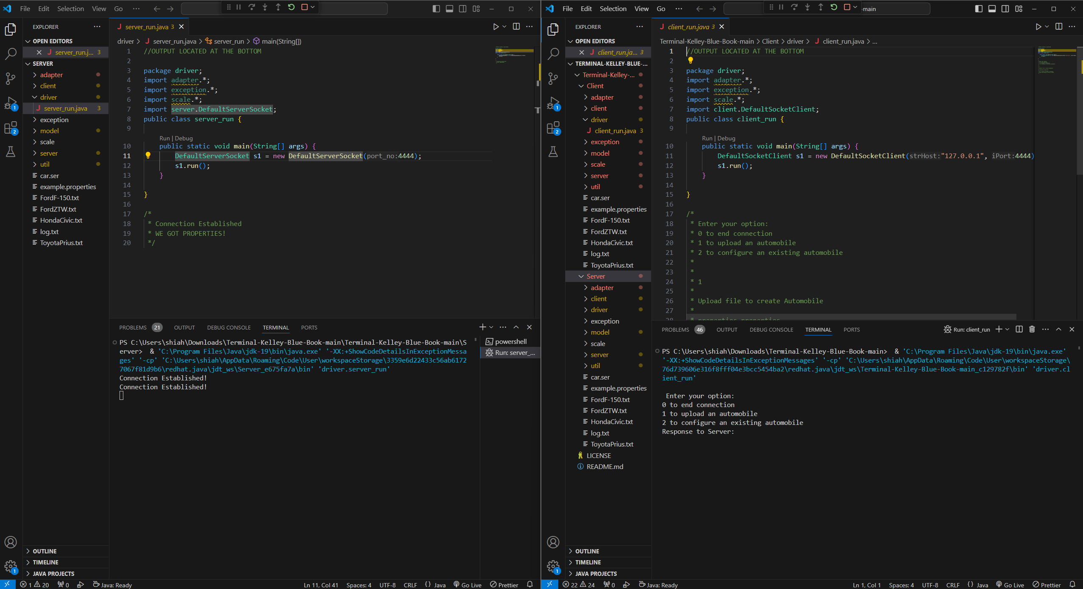Toggle secondary sidebar in left window

(462, 8)
